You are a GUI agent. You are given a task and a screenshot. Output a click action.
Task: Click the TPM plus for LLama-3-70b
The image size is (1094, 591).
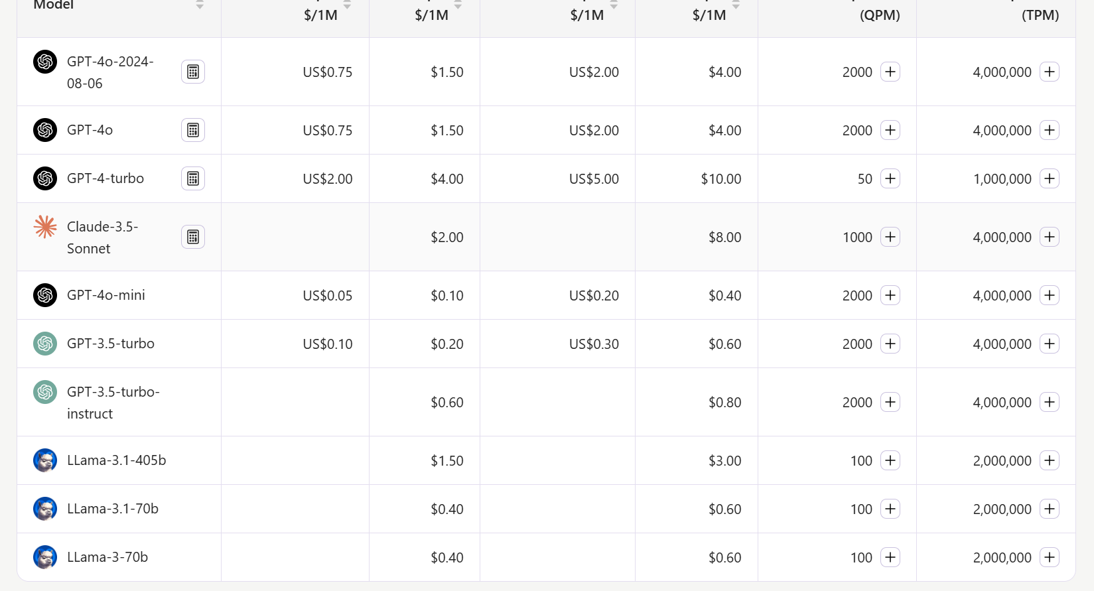(1050, 557)
